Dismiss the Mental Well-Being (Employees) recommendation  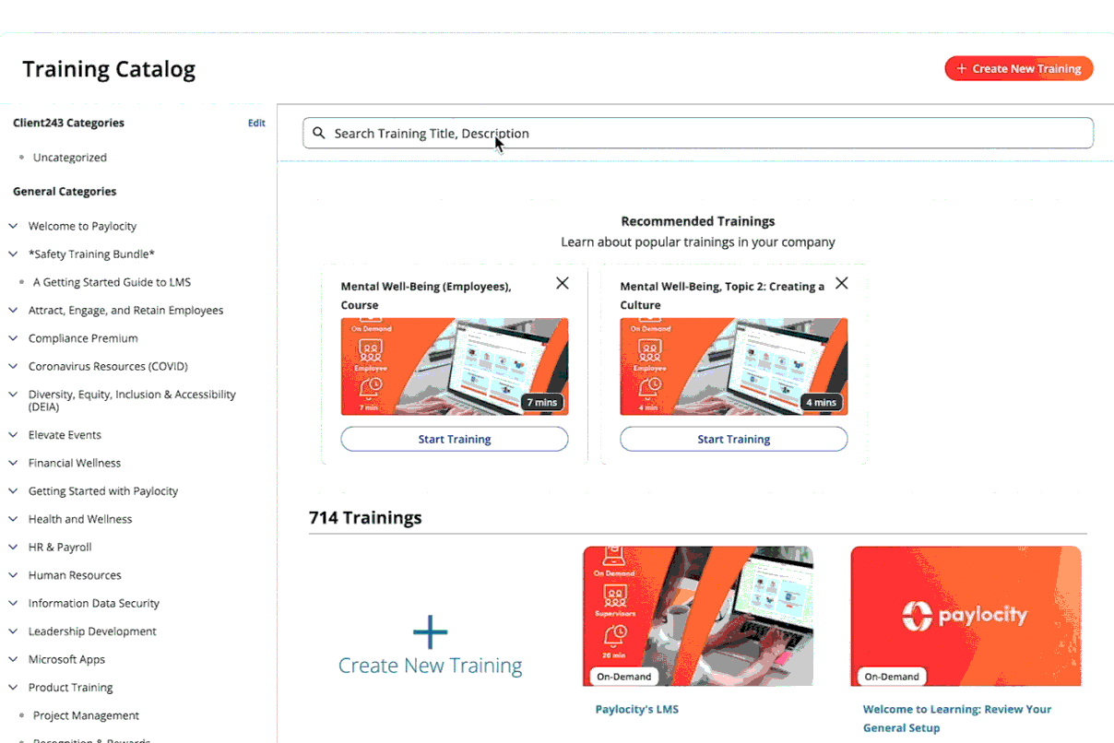coord(563,283)
